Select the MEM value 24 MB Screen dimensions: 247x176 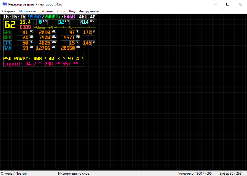pos(25,38)
